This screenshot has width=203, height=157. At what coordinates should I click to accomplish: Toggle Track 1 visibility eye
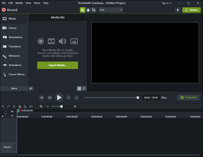(x=14, y=146)
